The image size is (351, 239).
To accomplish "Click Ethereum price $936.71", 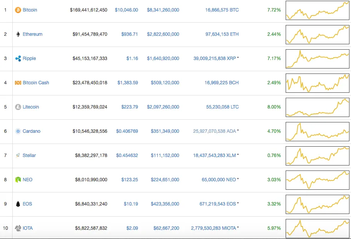I will (x=130, y=34).
